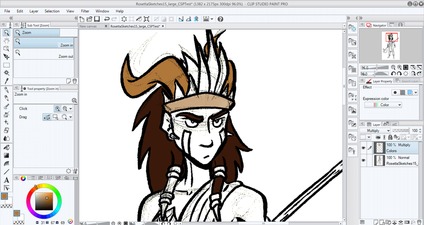Hide the Colors layer with eye icon
Image resolution: width=424 pixels, height=225 pixels.
coord(363,148)
